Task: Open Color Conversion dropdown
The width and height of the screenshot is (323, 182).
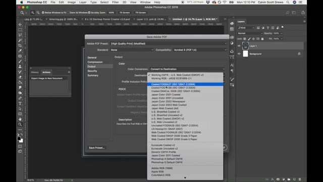Action: [x=187, y=69]
